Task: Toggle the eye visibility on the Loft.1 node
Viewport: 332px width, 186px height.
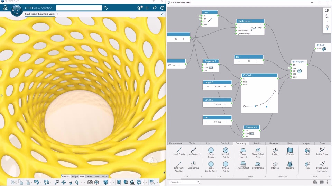Action: point(318,45)
